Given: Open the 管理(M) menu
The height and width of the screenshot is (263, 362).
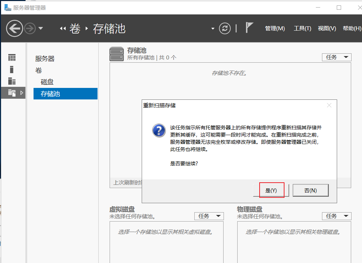Looking at the screenshot, I should pyautogui.click(x=275, y=28).
